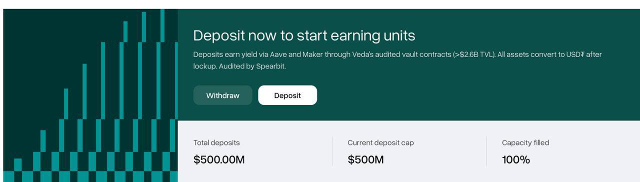Select the $500.00M total deposits value
The width and height of the screenshot is (640, 182).
click(219, 159)
